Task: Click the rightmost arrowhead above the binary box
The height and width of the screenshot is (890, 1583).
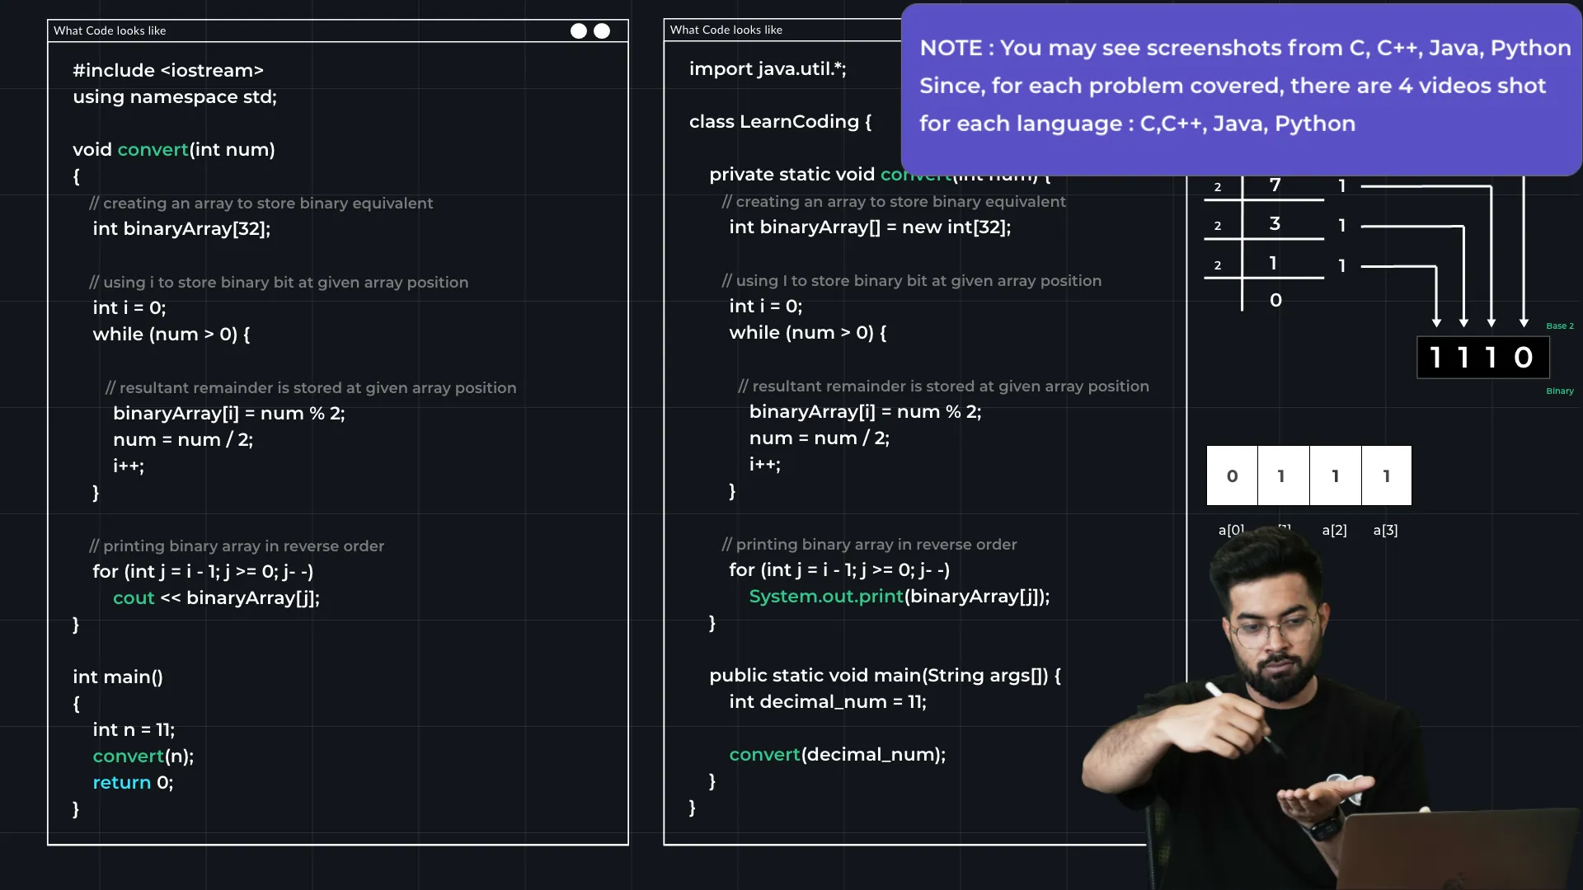Action: coord(1524,322)
